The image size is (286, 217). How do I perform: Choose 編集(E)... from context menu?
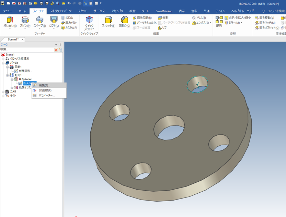coord(44,85)
